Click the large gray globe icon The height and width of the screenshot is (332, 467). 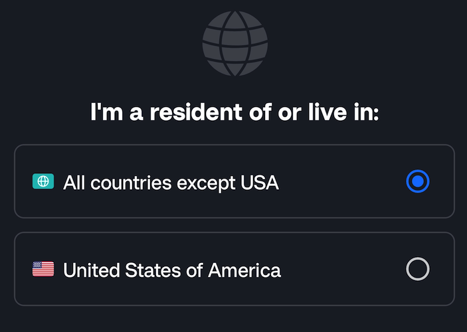click(x=235, y=43)
